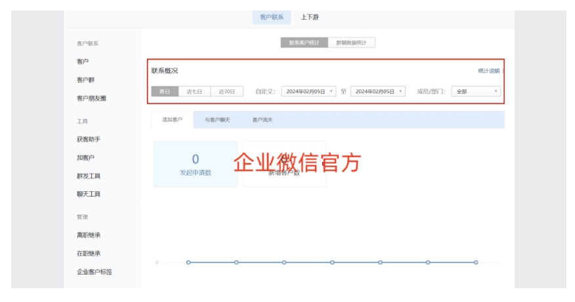Open 客户 in the sidebar
The width and height of the screenshot is (575, 302).
(x=83, y=62)
